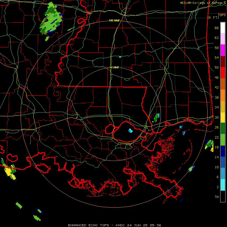This screenshot has width=227, height=227.
Task: Click the bright orange legend swatch
Action: (223, 95)
